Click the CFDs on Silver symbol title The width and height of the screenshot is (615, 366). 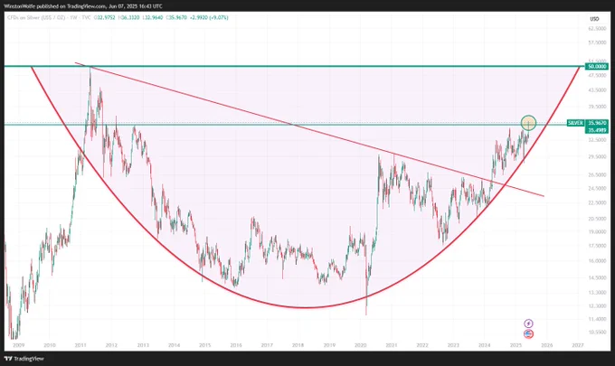point(49,18)
